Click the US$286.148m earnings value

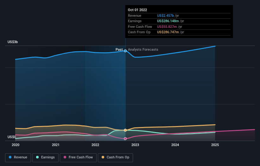(168, 21)
